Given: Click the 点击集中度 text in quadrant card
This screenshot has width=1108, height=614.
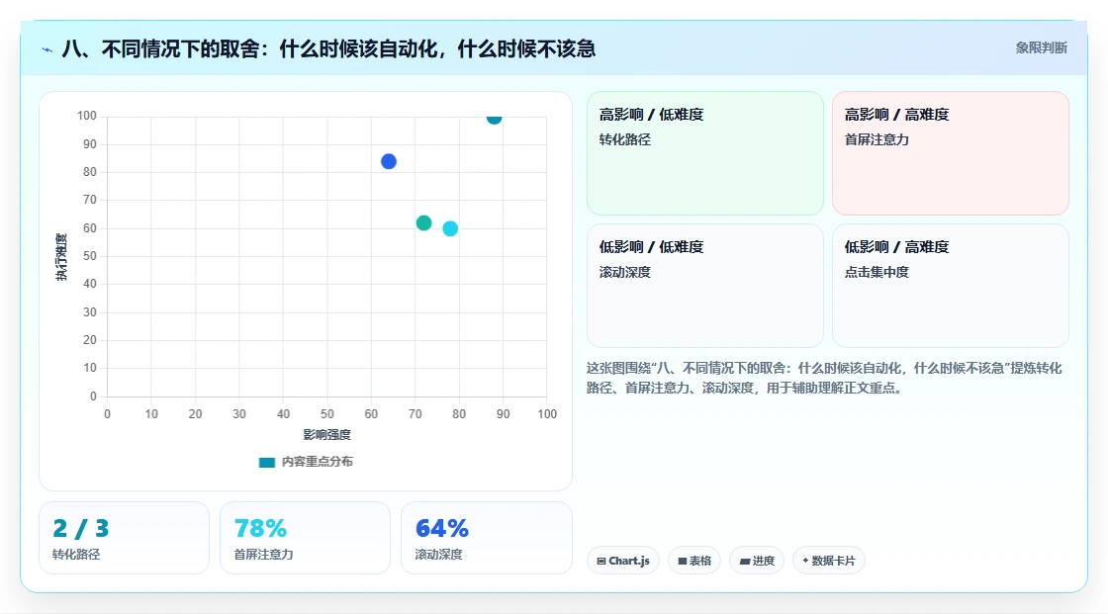Looking at the screenshot, I should 877,272.
